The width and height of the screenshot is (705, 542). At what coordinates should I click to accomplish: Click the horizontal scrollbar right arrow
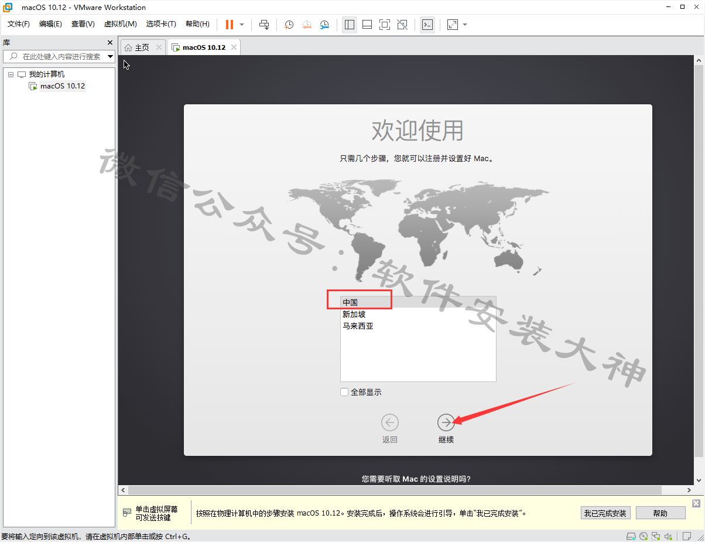point(689,490)
